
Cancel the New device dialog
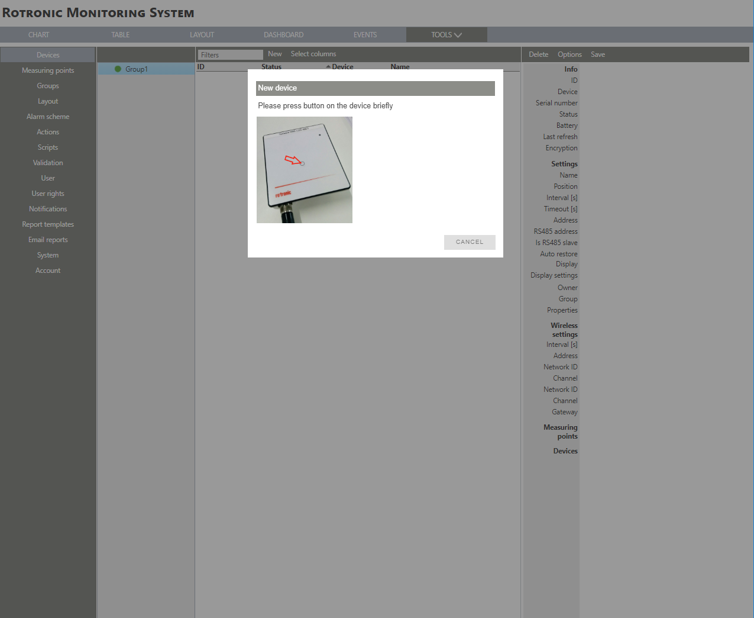coord(470,242)
